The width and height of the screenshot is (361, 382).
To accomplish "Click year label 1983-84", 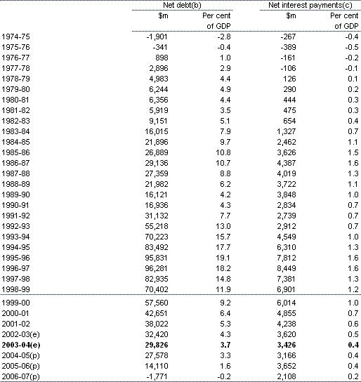I will (15, 131).
